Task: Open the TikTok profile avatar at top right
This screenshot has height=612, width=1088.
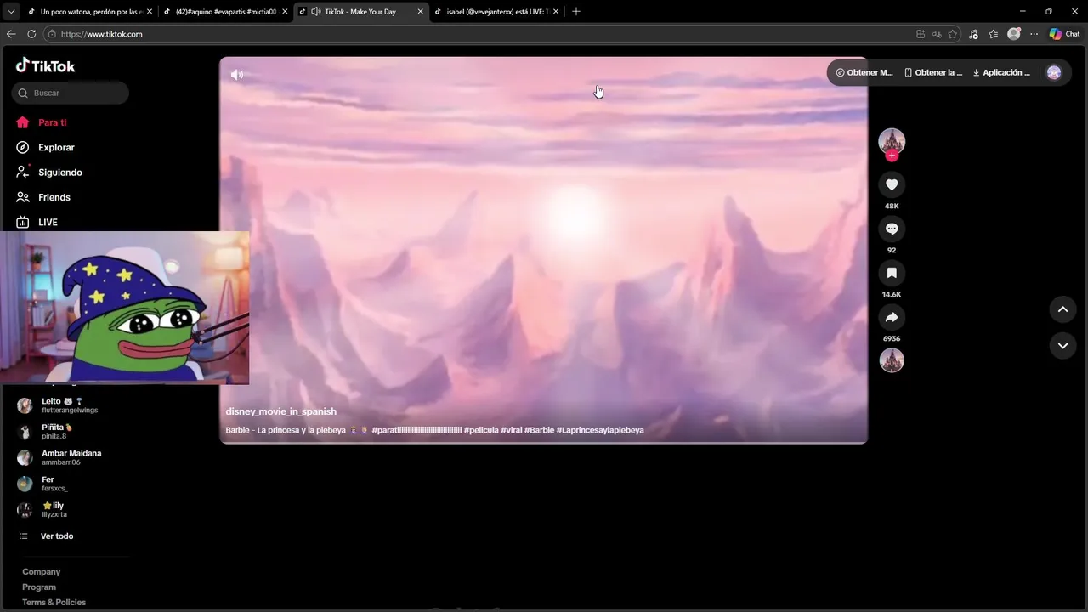Action: (x=1054, y=72)
